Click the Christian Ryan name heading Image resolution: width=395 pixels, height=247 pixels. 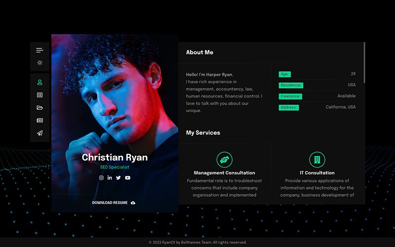point(115,157)
